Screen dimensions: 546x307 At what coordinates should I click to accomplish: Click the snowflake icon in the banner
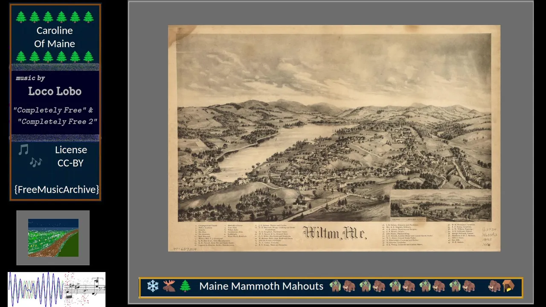click(153, 286)
